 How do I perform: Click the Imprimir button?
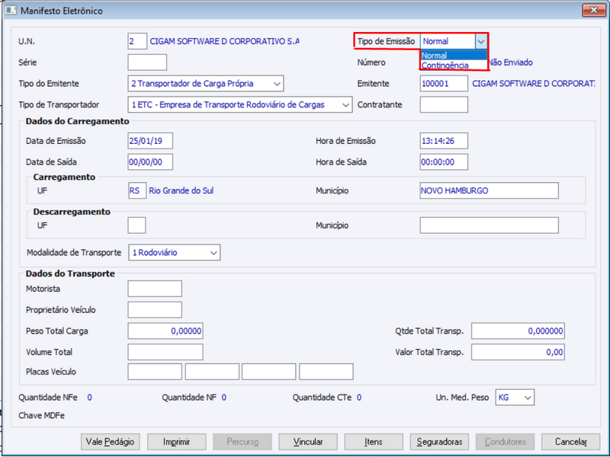coord(176,442)
